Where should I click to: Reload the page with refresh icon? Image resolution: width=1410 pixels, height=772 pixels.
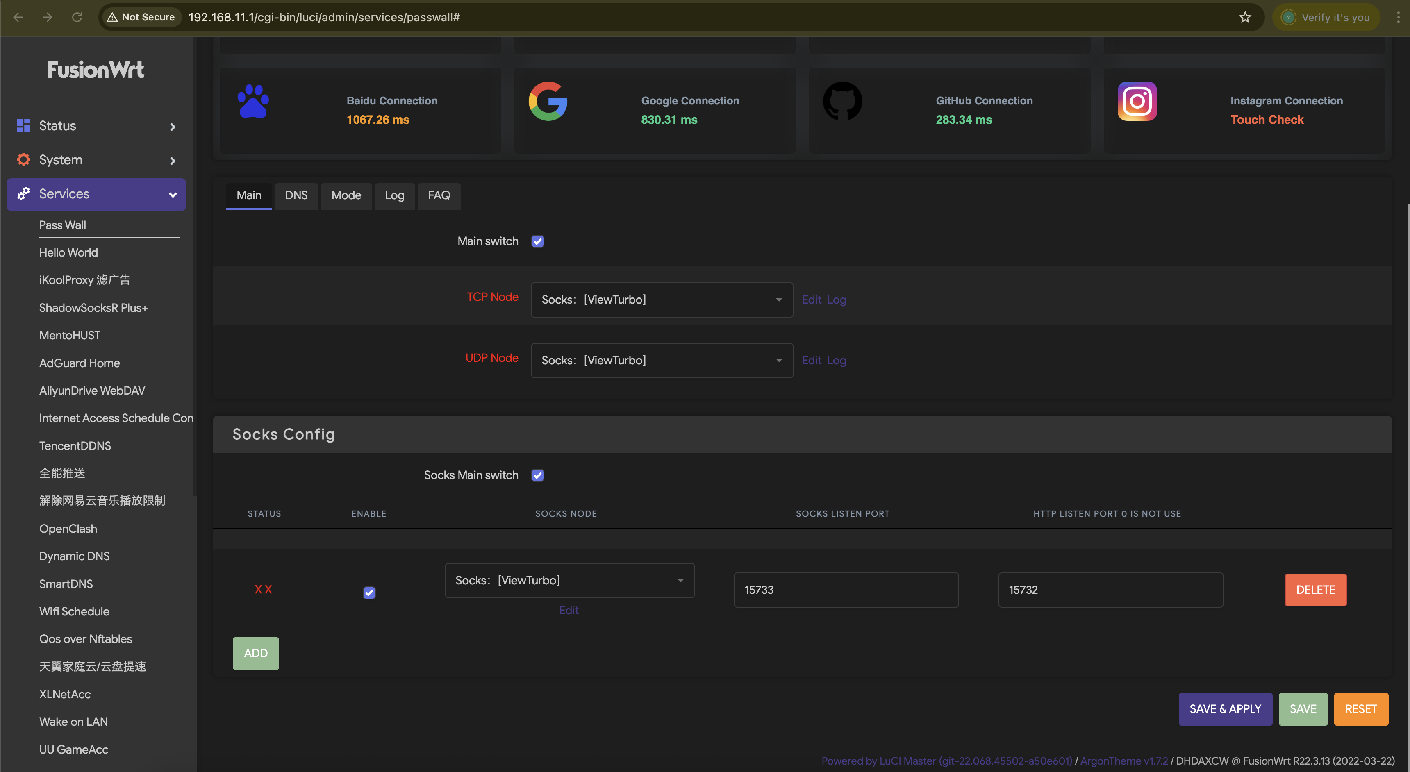tap(77, 17)
